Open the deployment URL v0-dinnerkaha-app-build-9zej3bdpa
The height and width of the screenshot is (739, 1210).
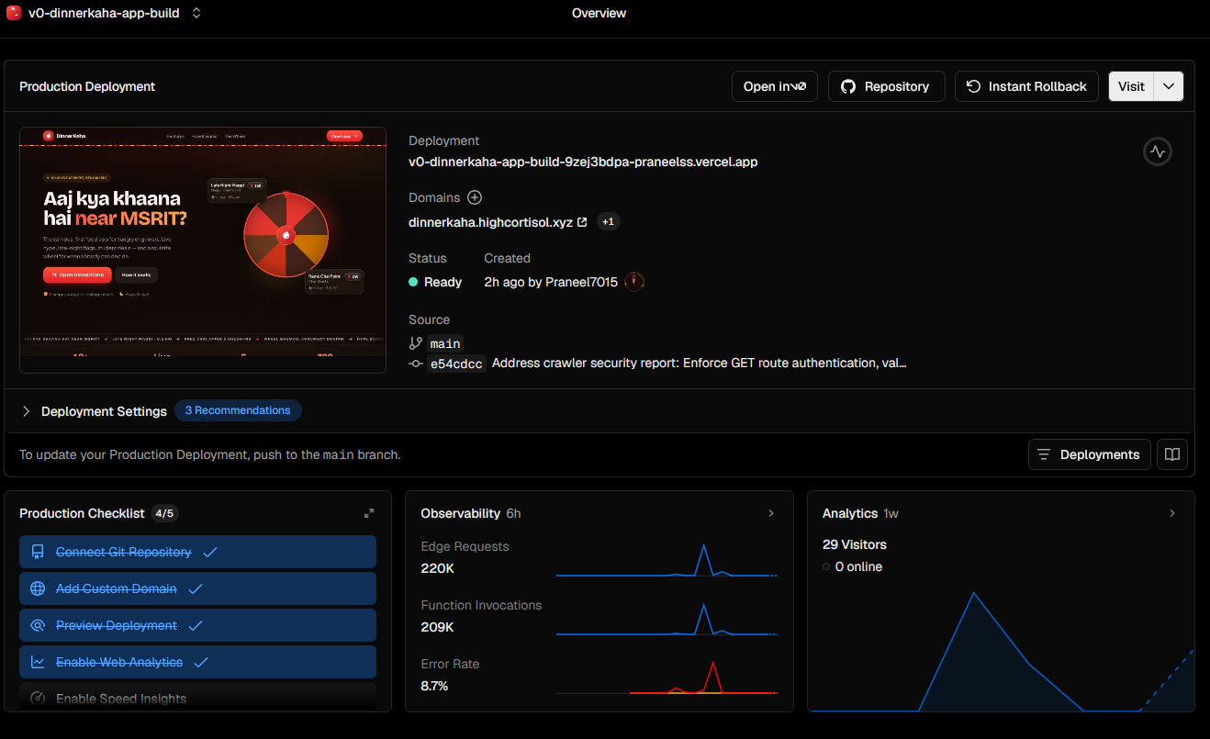click(583, 162)
